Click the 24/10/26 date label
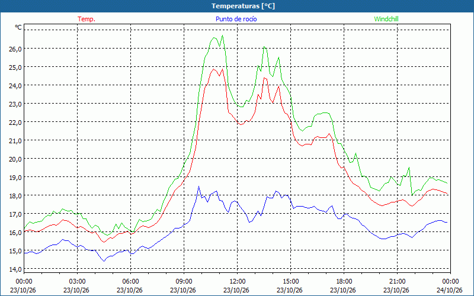The image size is (474, 296). pyautogui.click(x=450, y=290)
